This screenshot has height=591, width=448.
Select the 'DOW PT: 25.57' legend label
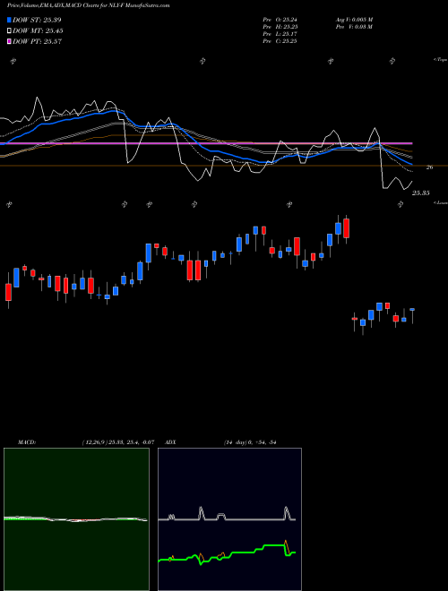coord(37,41)
